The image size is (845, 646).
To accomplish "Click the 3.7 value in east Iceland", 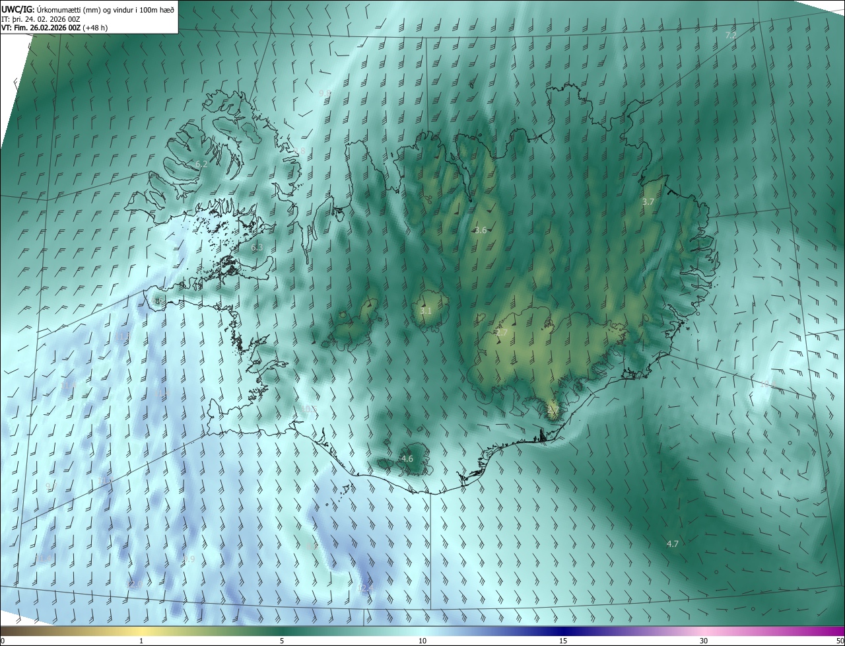I will (x=648, y=201).
